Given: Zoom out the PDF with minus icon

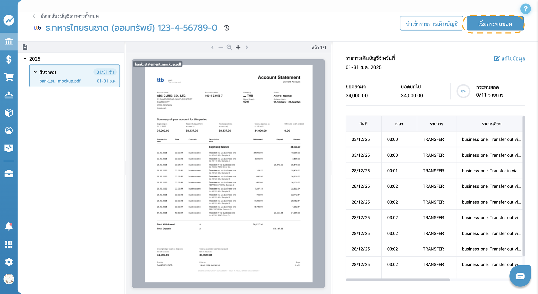Looking at the screenshot, I should 221,47.
